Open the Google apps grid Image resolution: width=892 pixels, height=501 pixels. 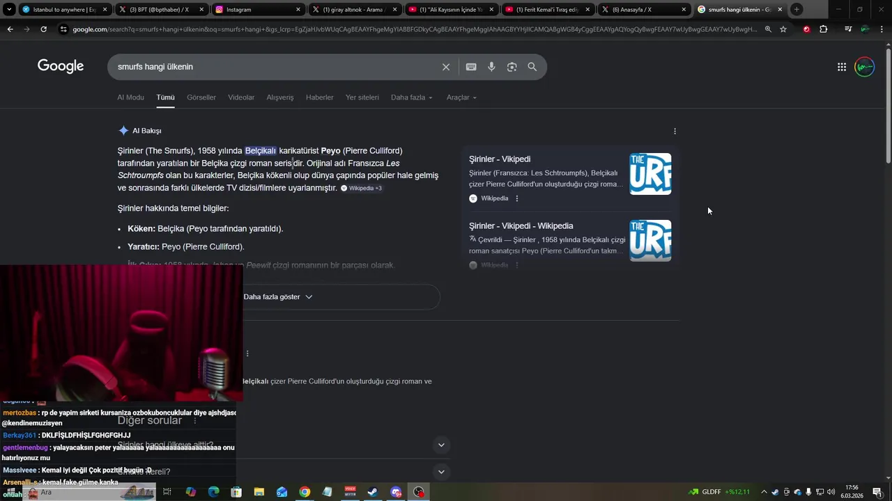(842, 67)
